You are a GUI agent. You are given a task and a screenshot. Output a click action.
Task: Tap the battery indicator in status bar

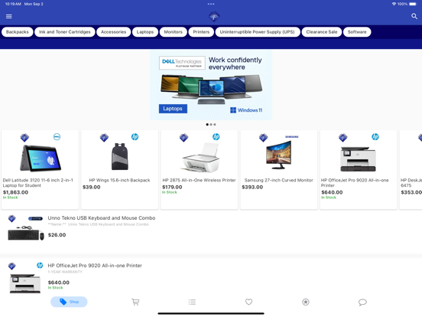413,4
